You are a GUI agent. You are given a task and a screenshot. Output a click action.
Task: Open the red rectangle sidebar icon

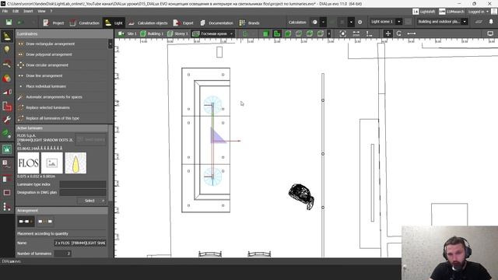[x=7, y=192]
